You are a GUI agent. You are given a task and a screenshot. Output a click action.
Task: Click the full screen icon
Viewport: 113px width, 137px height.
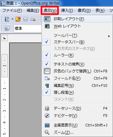[47, 125]
